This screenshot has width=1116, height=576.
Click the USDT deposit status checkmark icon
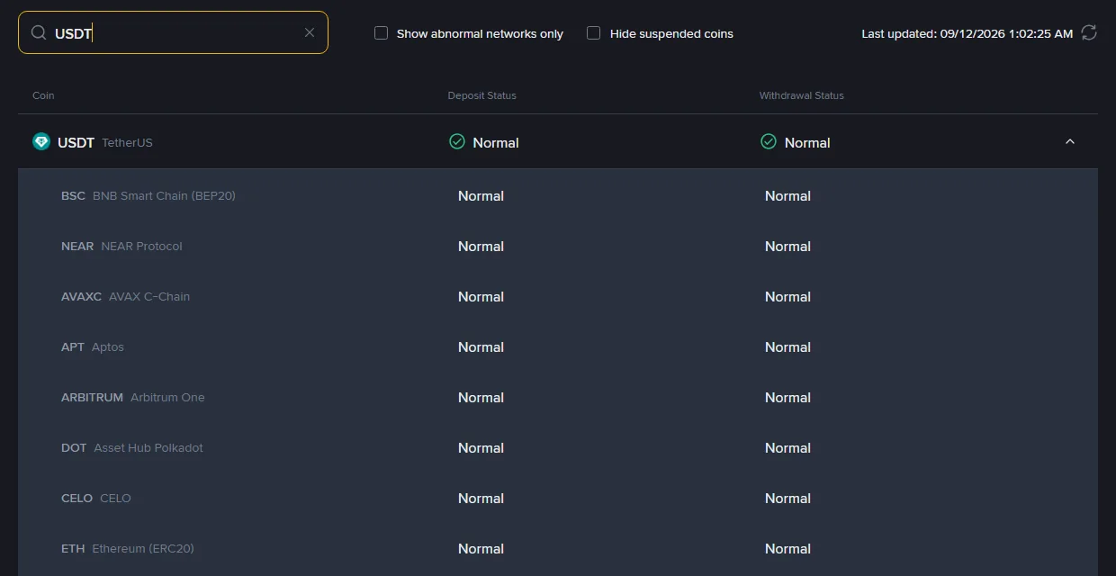pyautogui.click(x=457, y=141)
